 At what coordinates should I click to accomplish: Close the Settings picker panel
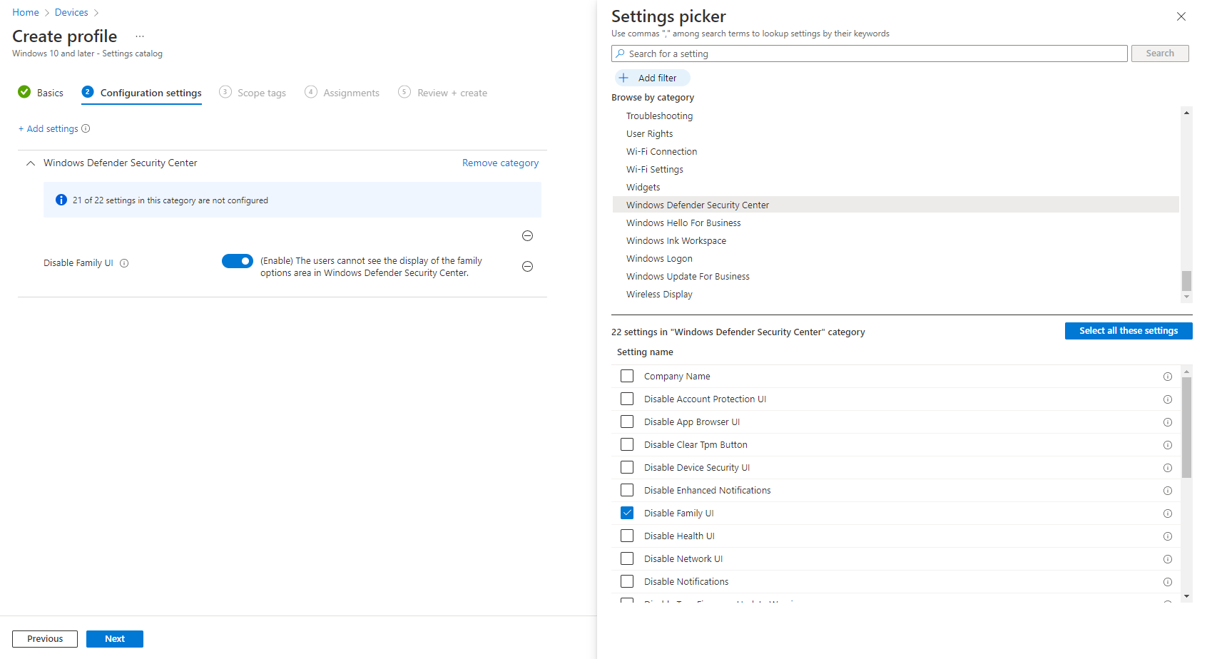1181,16
